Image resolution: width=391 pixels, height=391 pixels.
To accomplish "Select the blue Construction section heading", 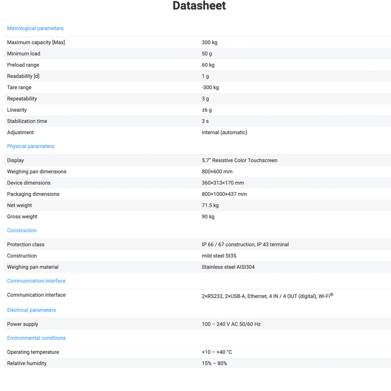I will pyautogui.click(x=22, y=230).
